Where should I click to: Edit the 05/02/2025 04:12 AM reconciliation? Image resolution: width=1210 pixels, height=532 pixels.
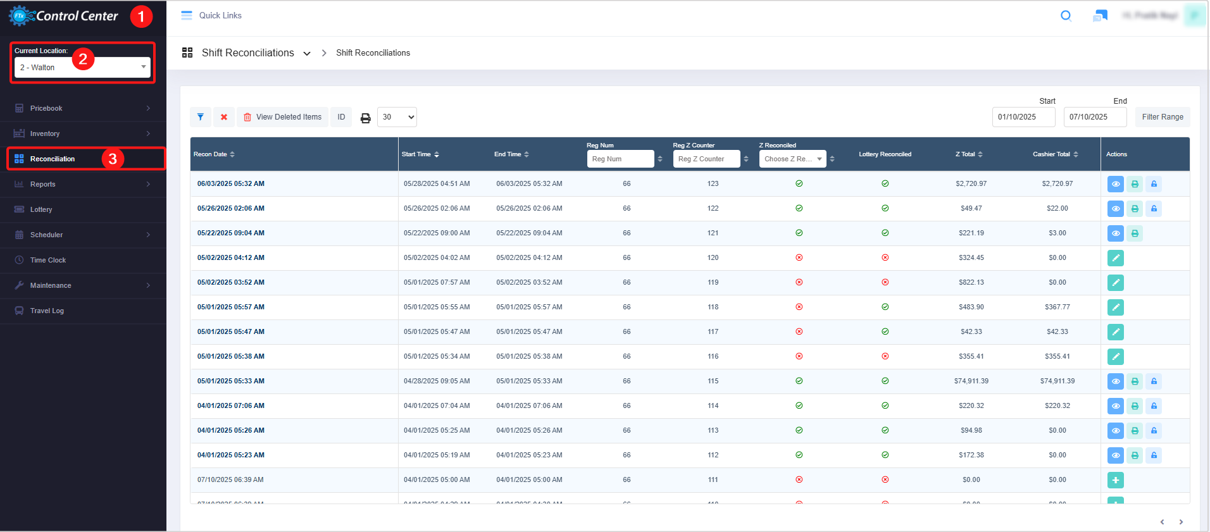pos(1115,258)
